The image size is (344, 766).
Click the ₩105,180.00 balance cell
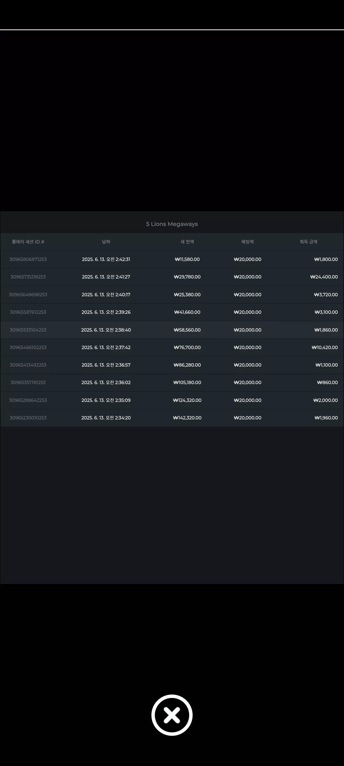pos(187,382)
